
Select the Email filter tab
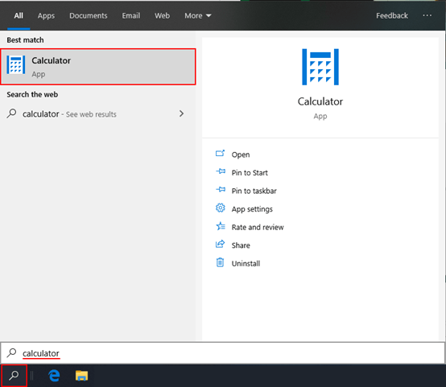(131, 15)
